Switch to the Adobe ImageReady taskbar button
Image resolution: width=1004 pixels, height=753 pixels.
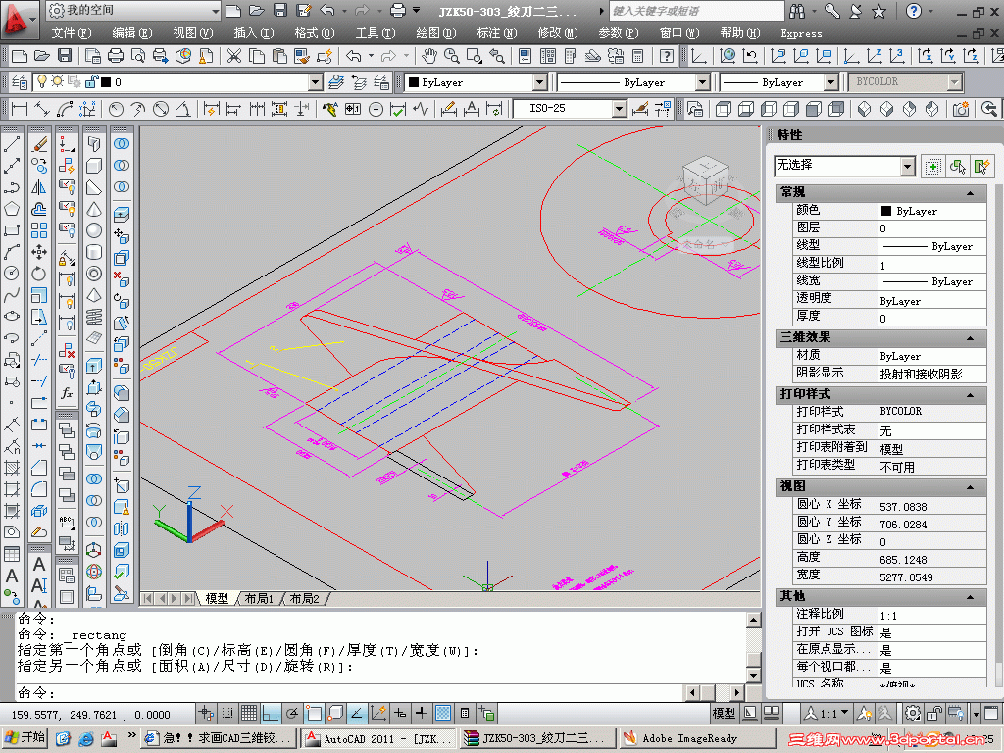click(696, 738)
